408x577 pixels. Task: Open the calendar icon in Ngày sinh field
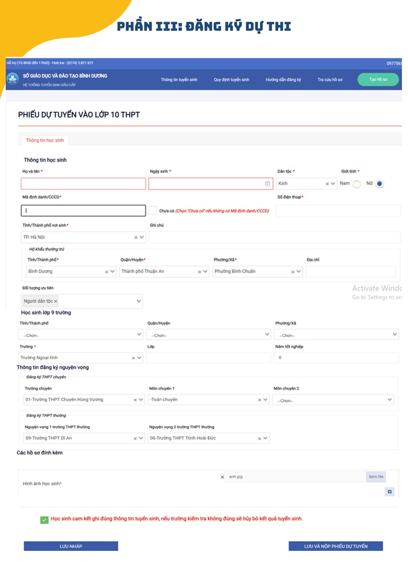(267, 184)
